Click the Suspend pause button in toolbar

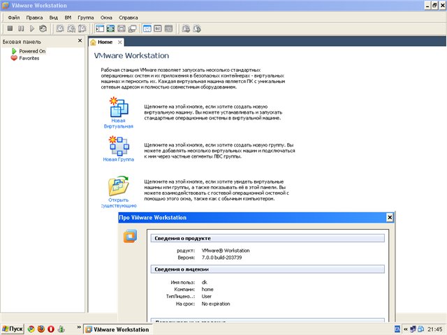click(21, 29)
